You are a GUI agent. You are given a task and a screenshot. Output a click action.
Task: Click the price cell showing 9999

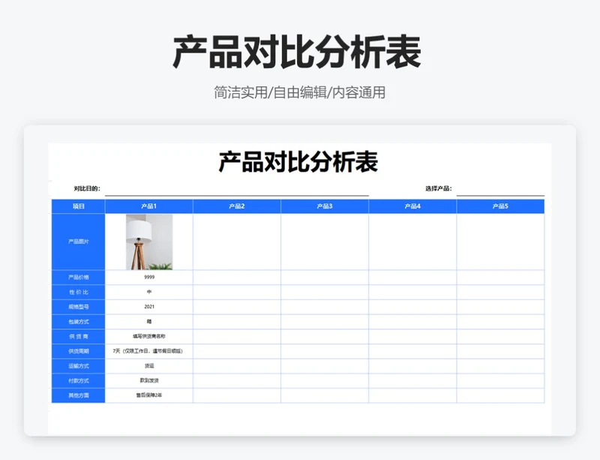coord(149,278)
